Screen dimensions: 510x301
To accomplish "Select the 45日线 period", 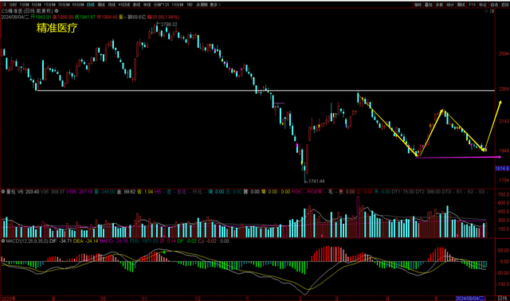I will (124, 5).
